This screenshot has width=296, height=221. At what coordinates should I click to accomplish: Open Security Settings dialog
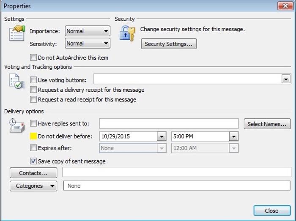coord(169,44)
